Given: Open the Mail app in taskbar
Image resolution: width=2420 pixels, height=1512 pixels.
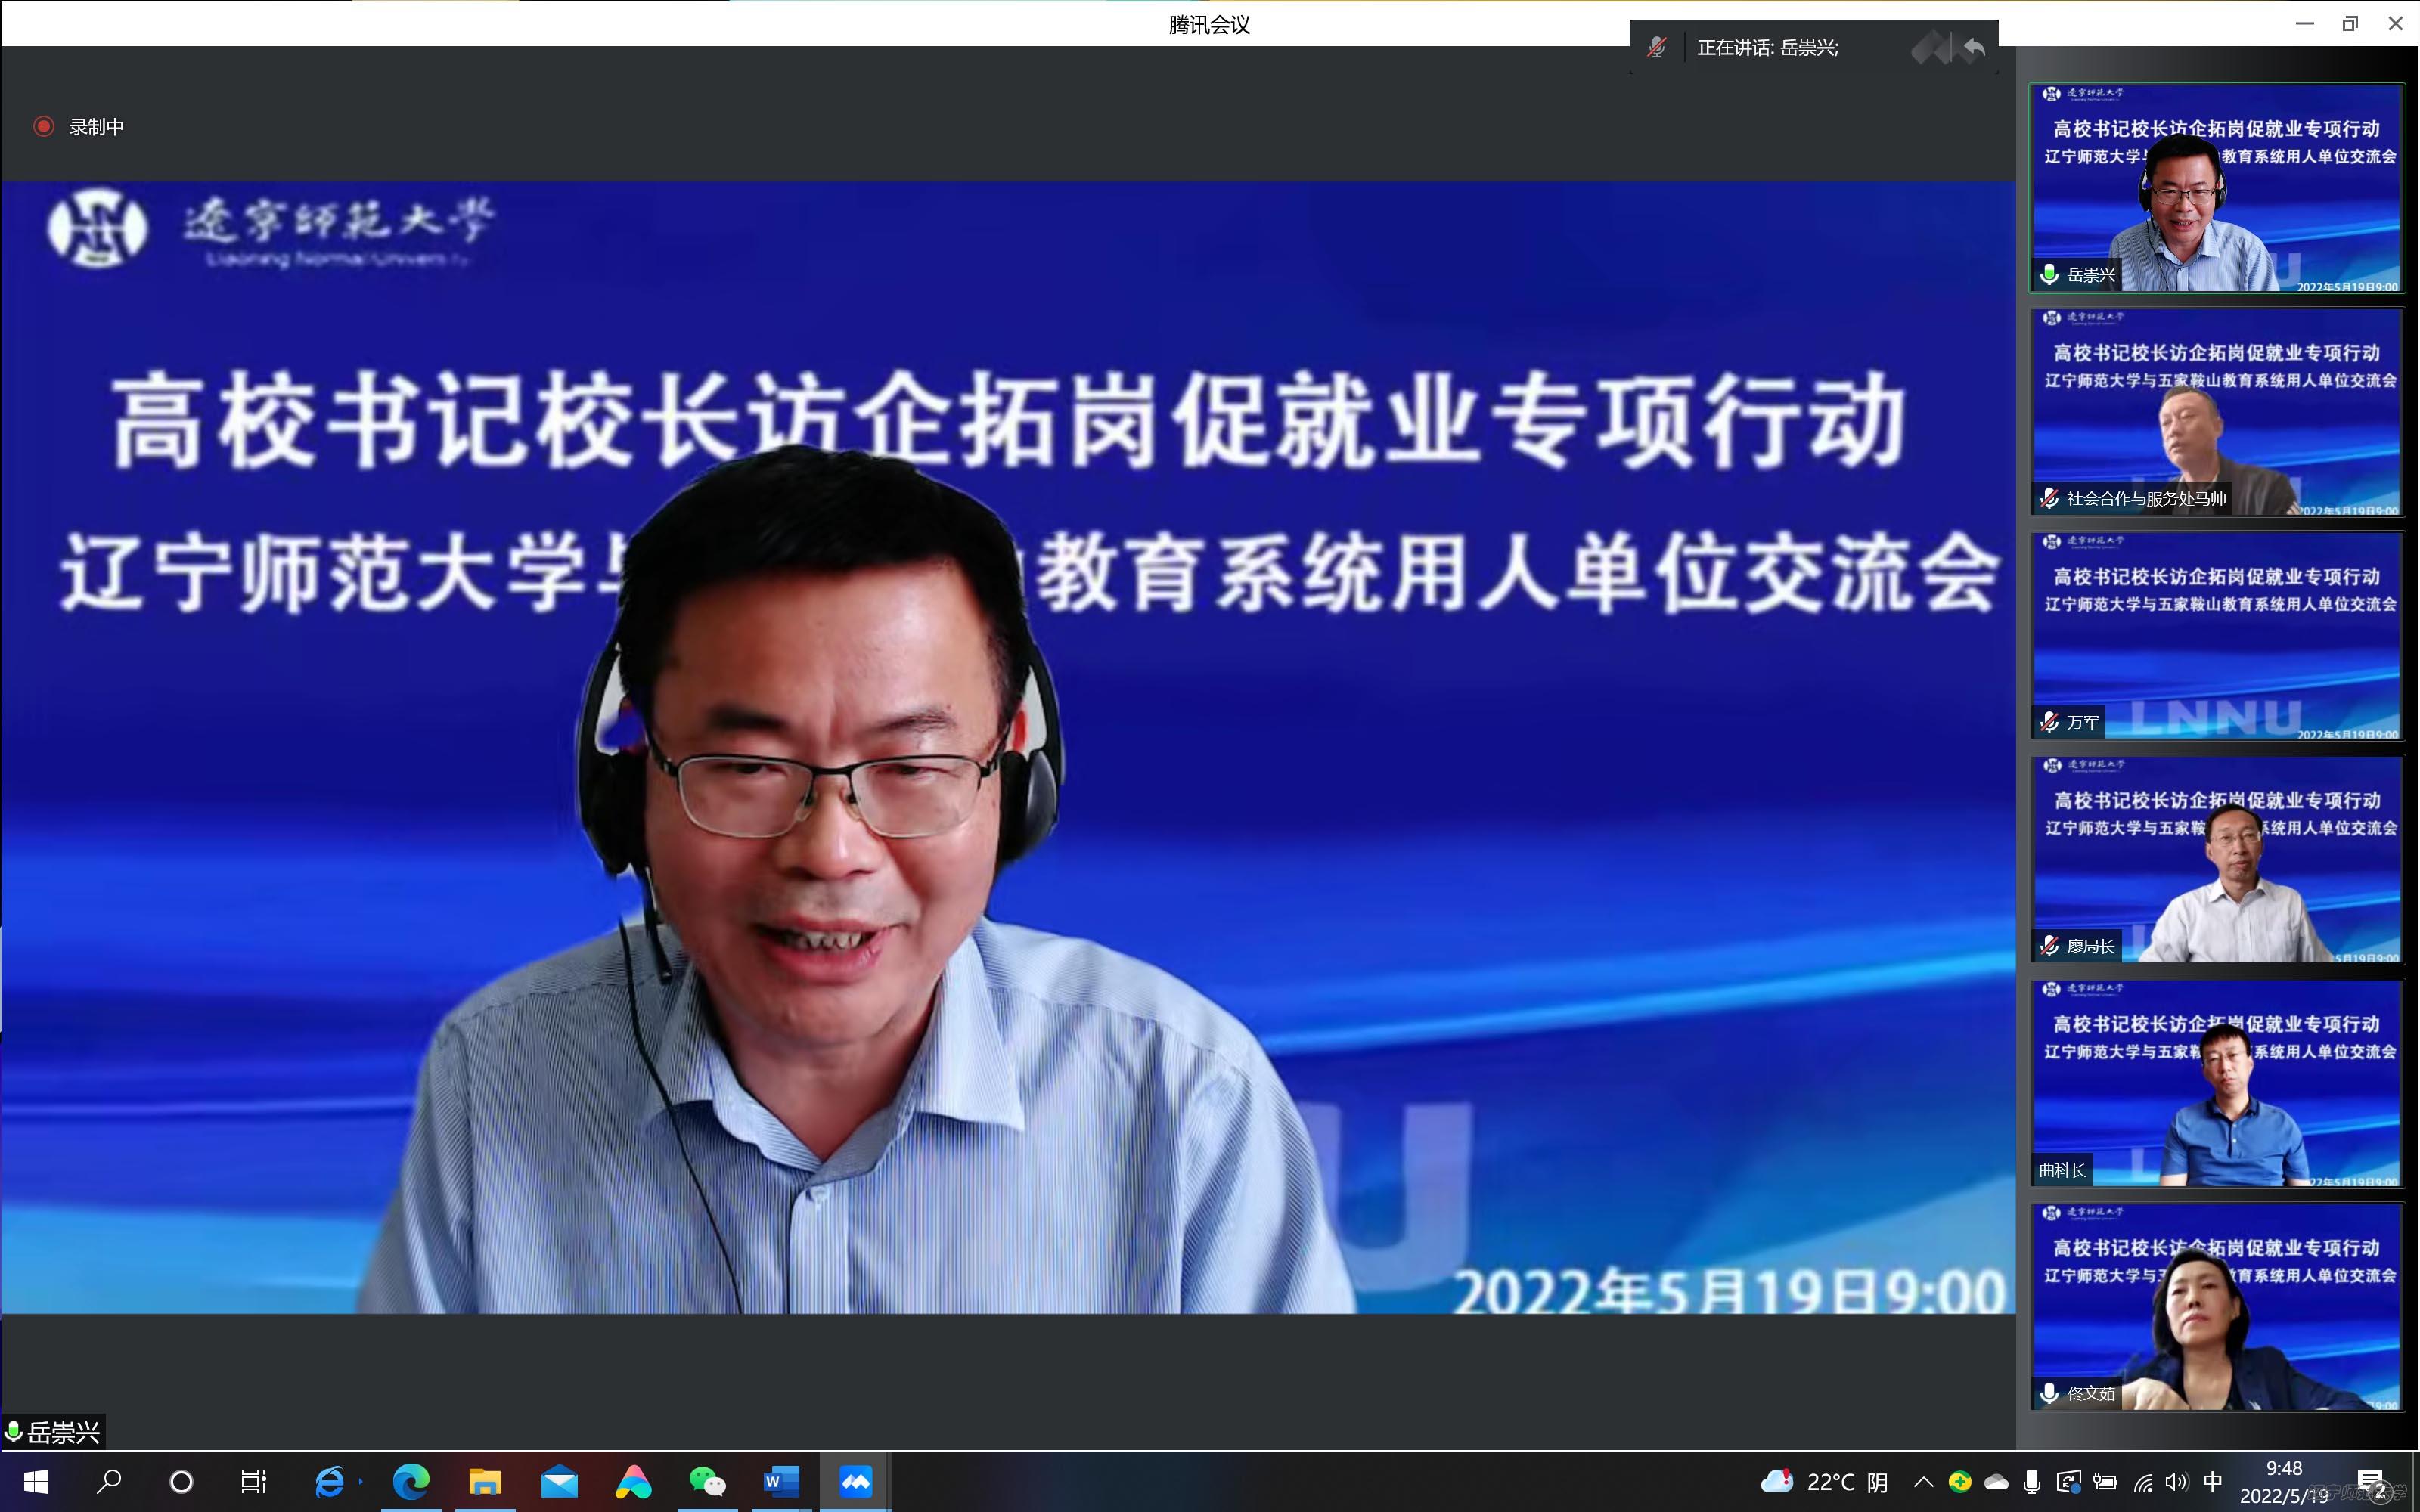Looking at the screenshot, I should coord(559,1481).
